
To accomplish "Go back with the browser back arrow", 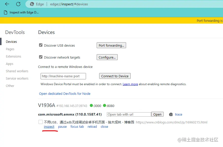I will click(7, 4).
